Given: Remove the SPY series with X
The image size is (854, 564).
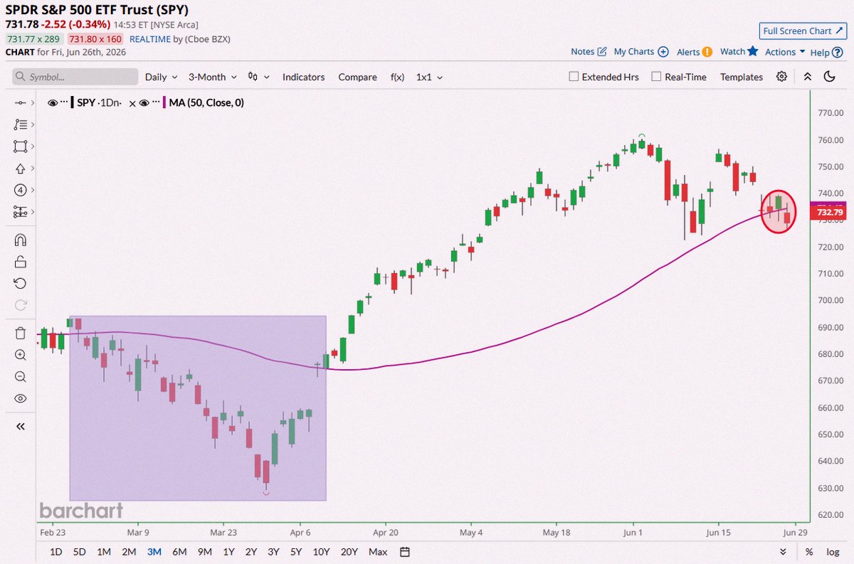Looking at the screenshot, I should click(x=132, y=103).
